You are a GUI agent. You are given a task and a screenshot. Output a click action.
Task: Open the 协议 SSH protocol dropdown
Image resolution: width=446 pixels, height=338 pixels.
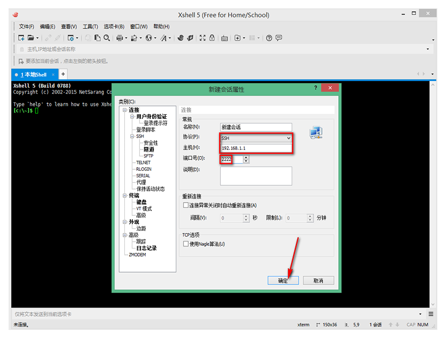[x=288, y=138]
